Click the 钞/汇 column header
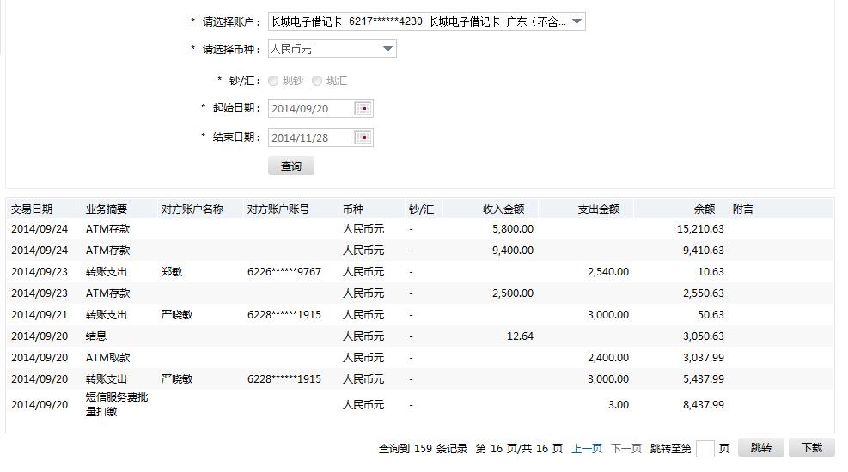The height and width of the screenshot is (472, 848). click(x=421, y=209)
